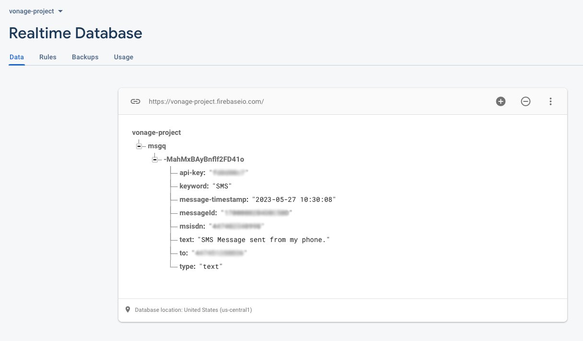Click the blurred api-key value
583x341 pixels.
coord(229,173)
